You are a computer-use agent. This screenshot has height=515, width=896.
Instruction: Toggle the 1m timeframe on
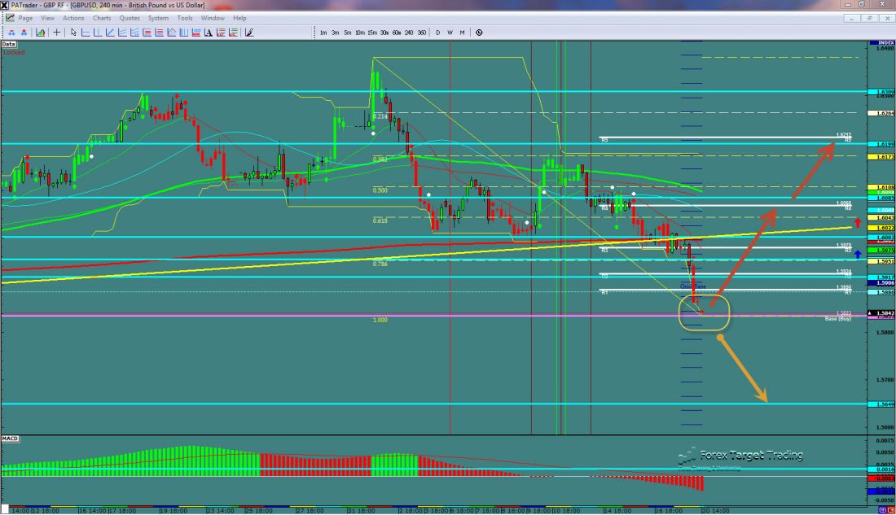coord(323,33)
